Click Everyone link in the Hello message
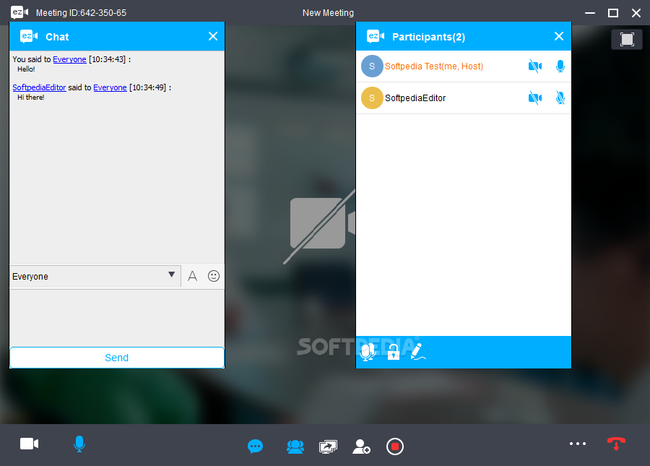This screenshot has height=466, width=650. [69, 59]
